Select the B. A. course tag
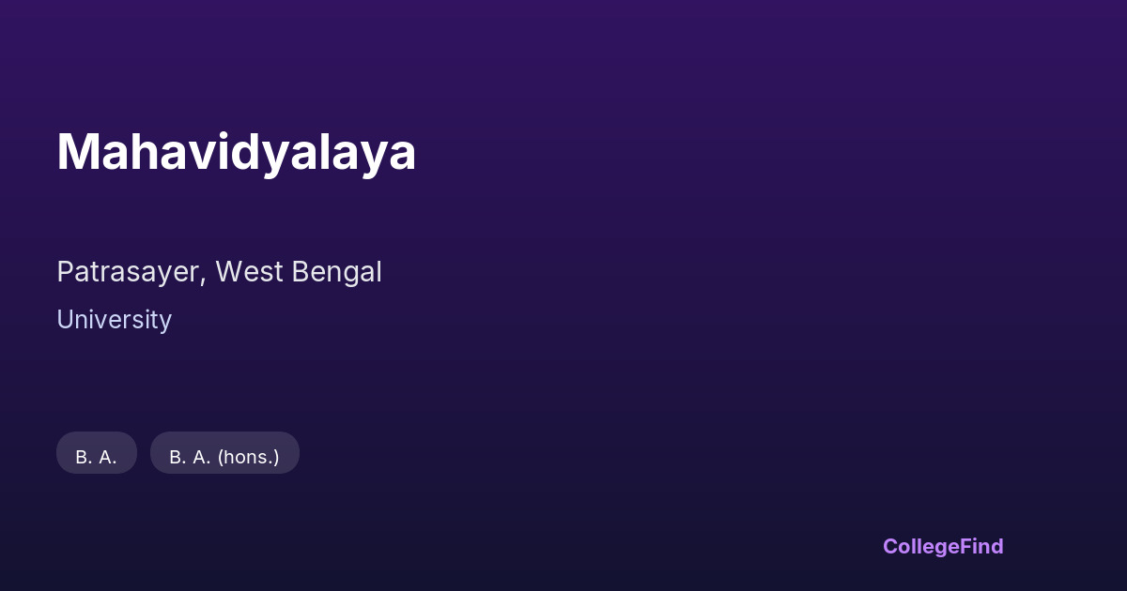Viewport: 1127px width, 591px height. pyautogui.click(x=97, y=453)
